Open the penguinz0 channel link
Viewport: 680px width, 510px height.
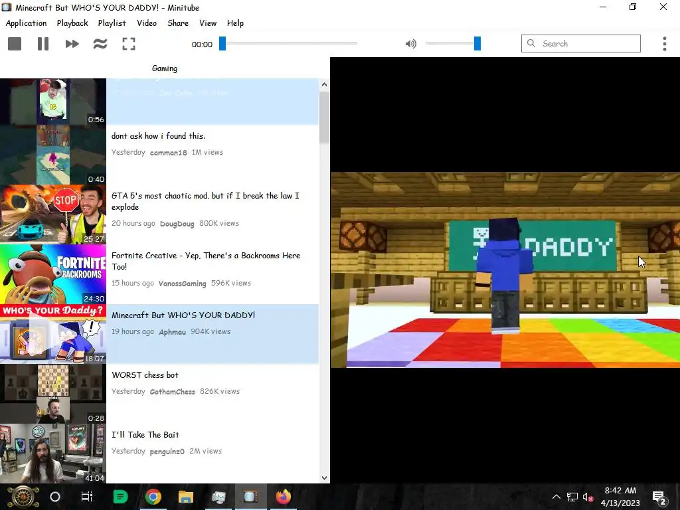[167, 452]
